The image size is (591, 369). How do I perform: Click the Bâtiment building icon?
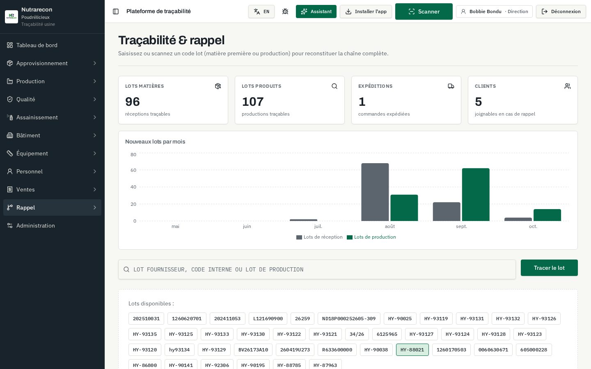click(10, 135)
